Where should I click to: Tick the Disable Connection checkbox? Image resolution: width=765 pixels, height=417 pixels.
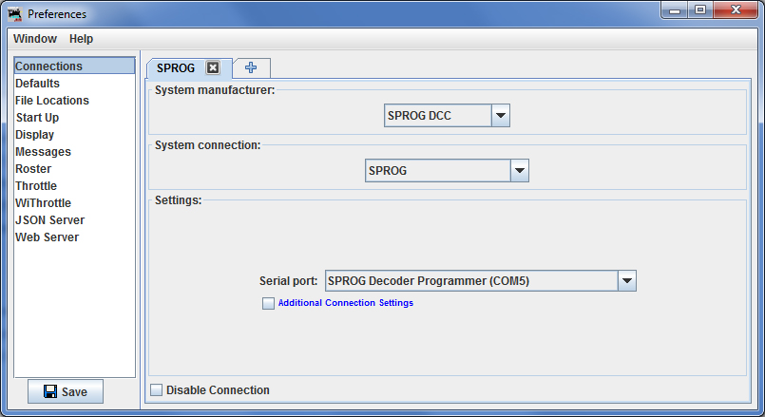[x=156, y=389]
